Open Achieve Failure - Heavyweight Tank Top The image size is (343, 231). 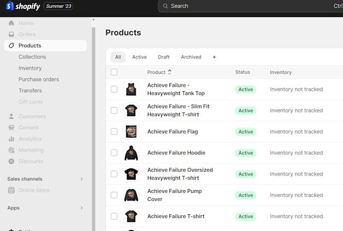176,89
